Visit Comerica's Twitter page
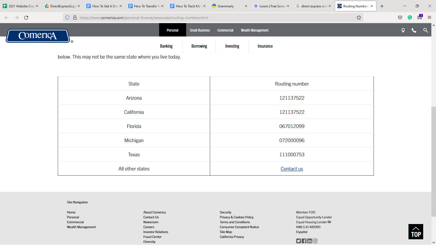 click(x=299, y=241)
